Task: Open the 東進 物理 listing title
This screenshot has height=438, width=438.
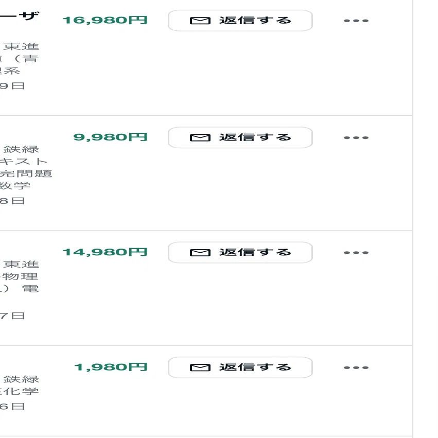Action: (20, 276)
